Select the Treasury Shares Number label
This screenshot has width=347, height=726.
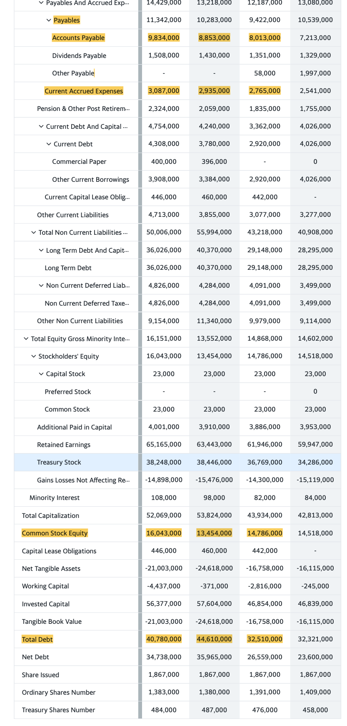[x=58, y=710]
